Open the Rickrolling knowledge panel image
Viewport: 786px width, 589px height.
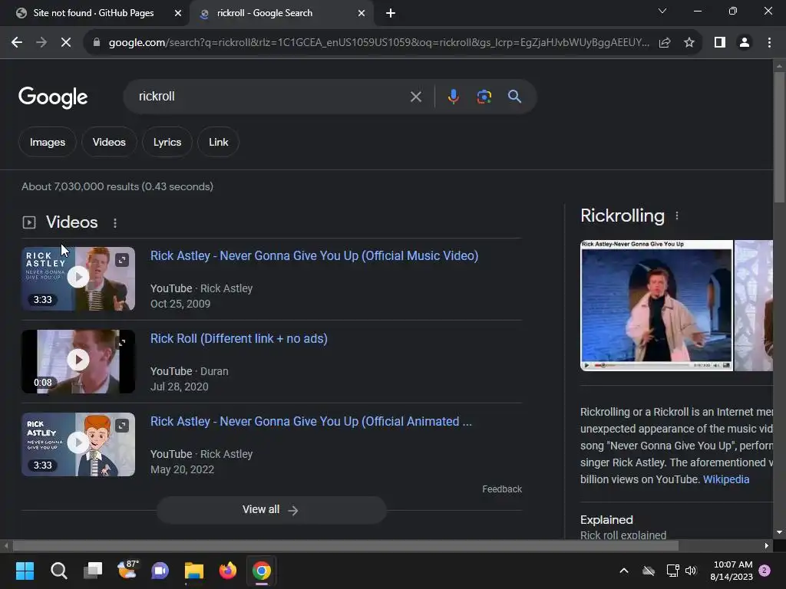656,305
